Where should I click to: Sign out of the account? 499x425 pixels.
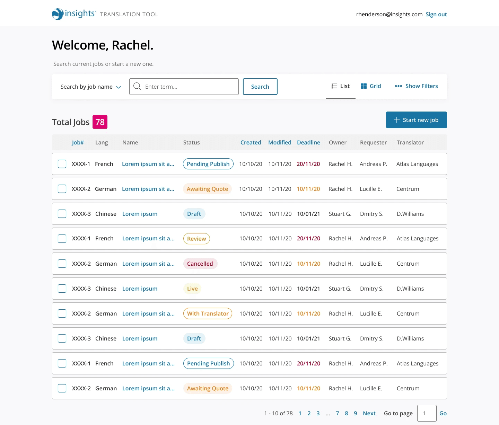[436, 14]
